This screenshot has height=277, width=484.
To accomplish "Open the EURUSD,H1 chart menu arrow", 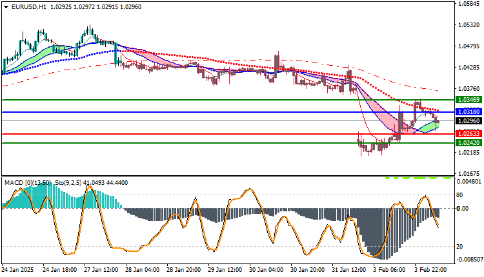I will tap(6, 7).
